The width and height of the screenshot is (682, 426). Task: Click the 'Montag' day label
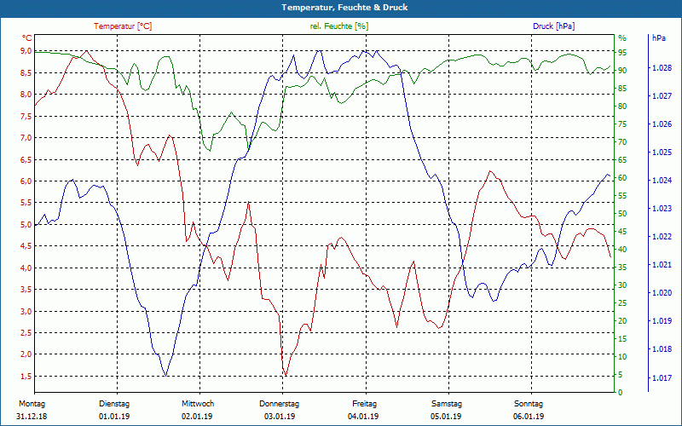[x=32, y=404]
